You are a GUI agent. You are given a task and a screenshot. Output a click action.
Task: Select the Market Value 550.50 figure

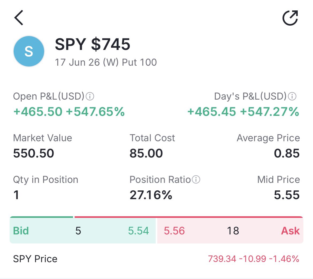click(33, 153)
